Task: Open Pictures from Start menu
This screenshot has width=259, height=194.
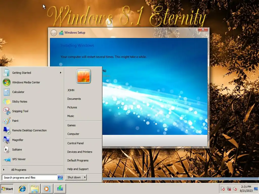Action: 72,107
